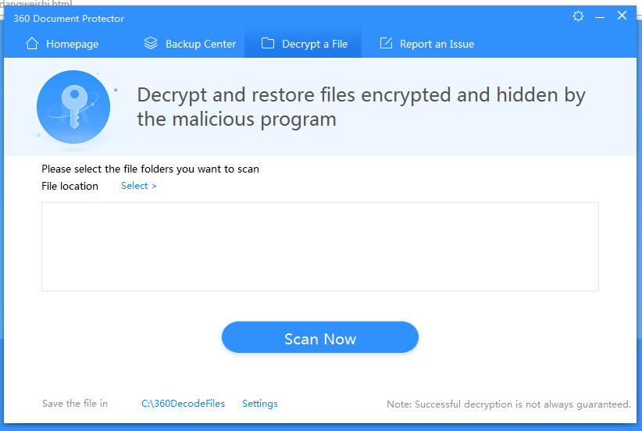Screen dimensions: 642x431
Task: Click the 360 Document Protector title text
Action: (x=69, y=19)
